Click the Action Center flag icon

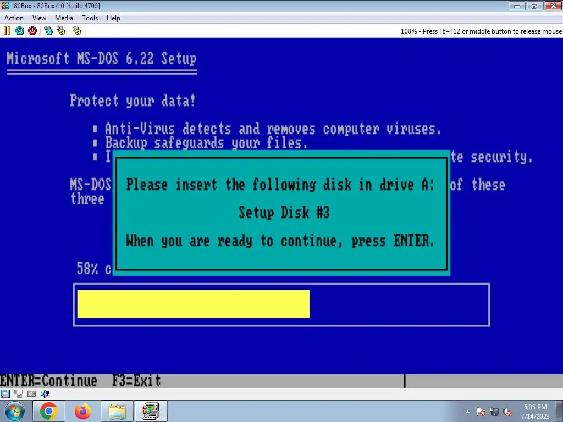coord(481,412)
